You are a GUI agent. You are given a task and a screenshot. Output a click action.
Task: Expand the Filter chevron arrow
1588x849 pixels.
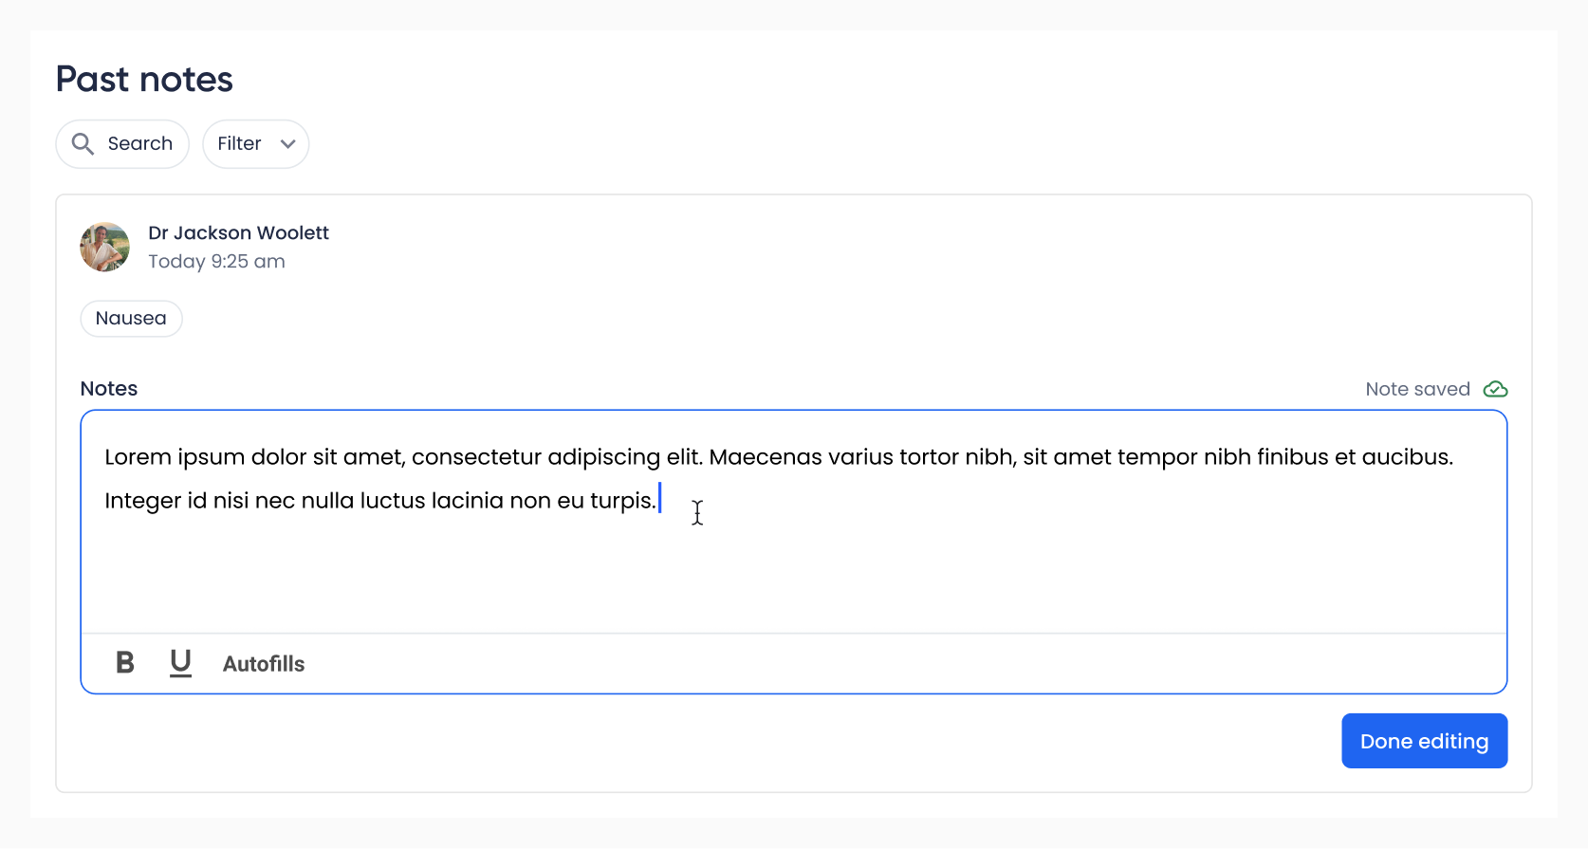(x=287, y=144)
